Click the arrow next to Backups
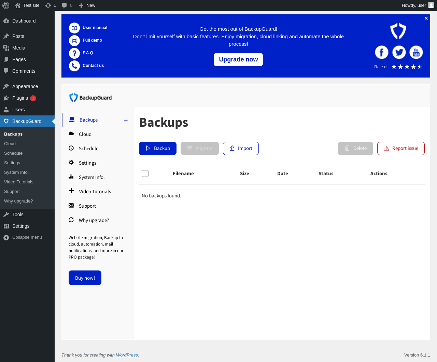This screenshot has height=362, width=437. [x=126, y=120]
